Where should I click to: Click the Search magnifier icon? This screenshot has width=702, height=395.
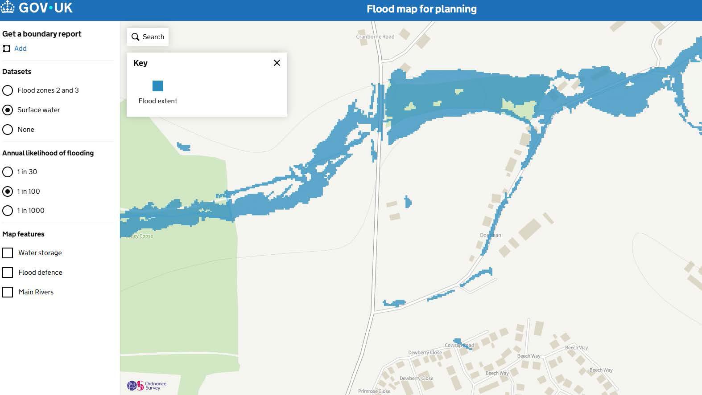[136, 37]
